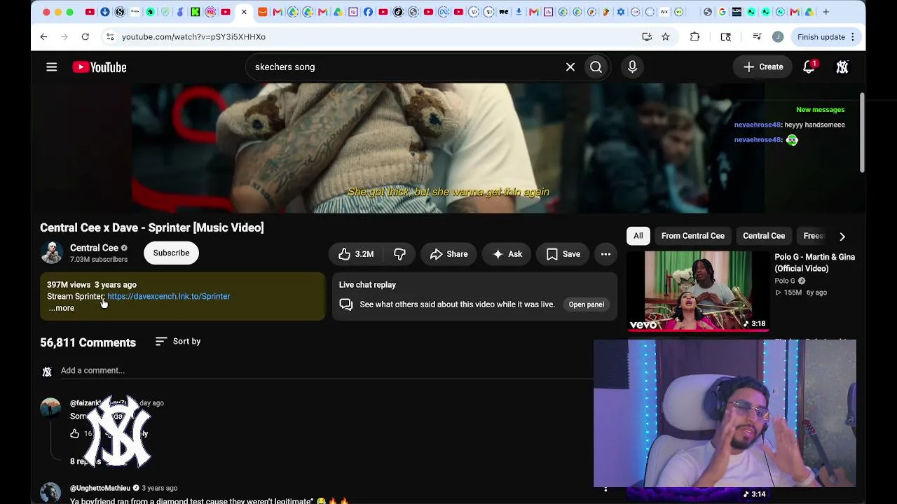Subscribe to Central Cee
Screen dimensions: 897x504
pyautogui.click(x=171, y=253)
